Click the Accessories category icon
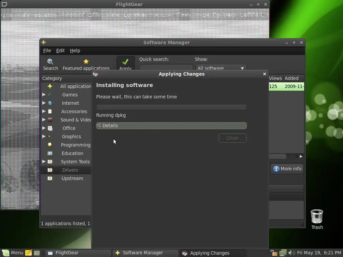Screen dimensions: 343x257 click(x=50, y=111)
